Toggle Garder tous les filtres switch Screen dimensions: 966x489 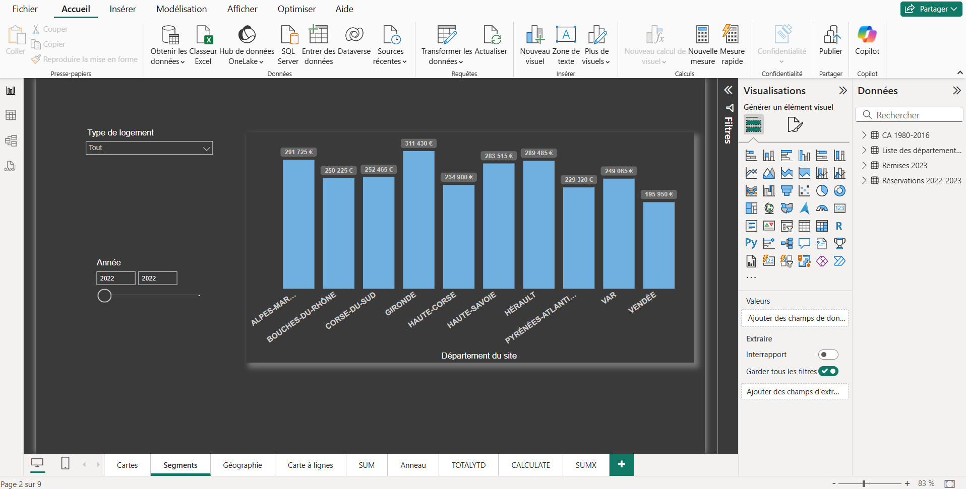click(x=828, y=372)
